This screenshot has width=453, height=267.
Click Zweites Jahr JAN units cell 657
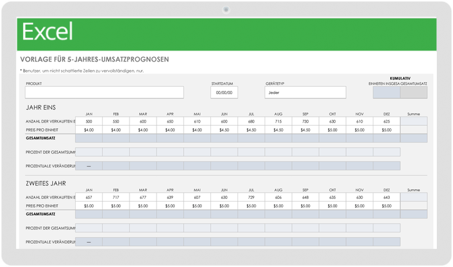click(89, 197)
